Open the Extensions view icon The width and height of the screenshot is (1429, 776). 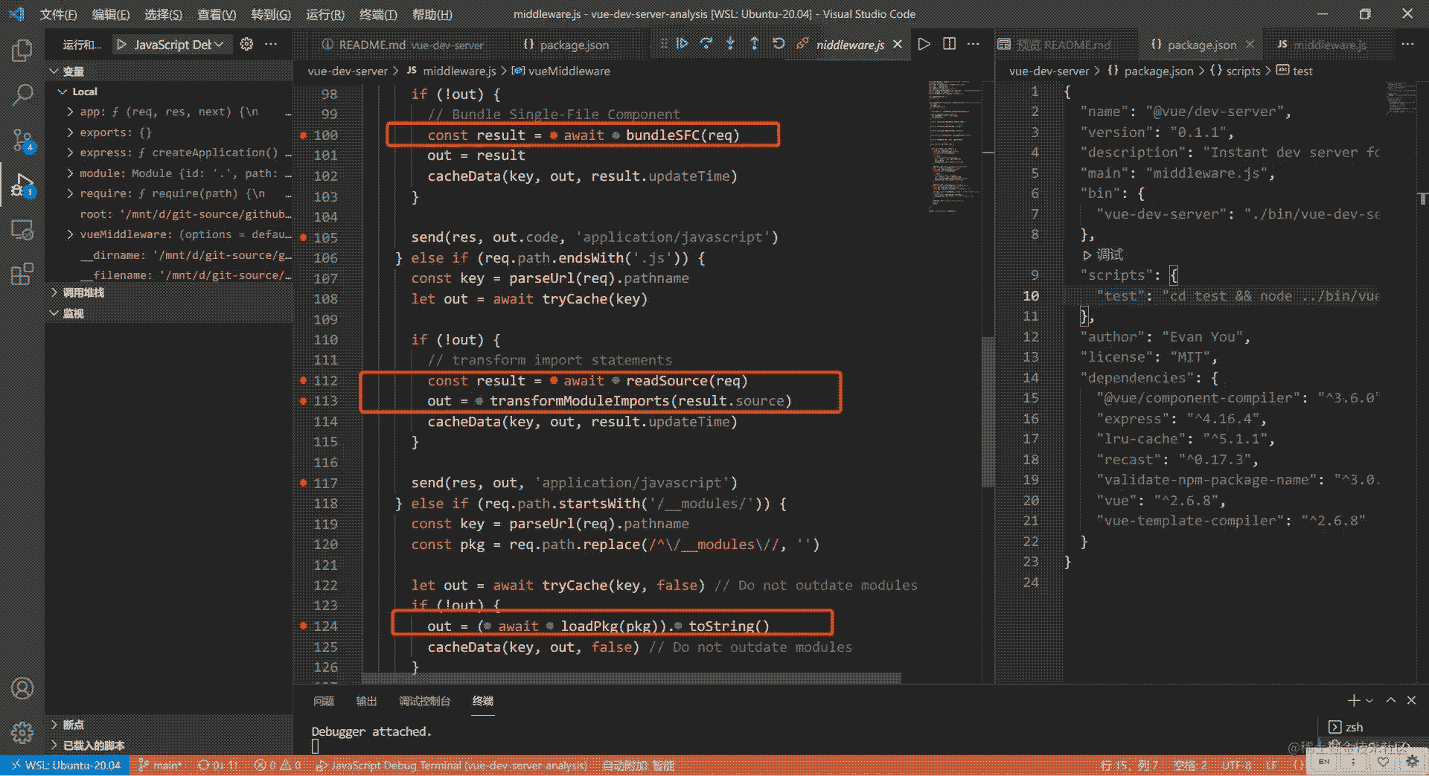tap(22, 274)
